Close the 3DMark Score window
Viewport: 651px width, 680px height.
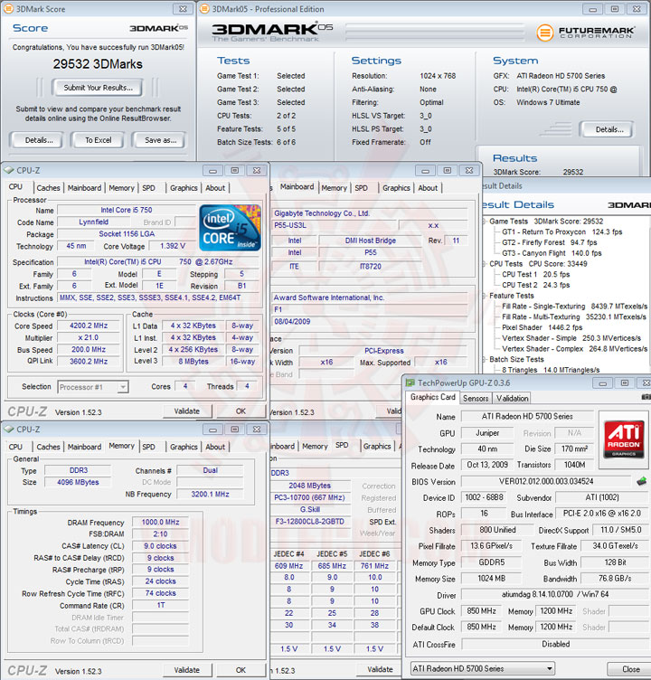[x=183, y=9]
